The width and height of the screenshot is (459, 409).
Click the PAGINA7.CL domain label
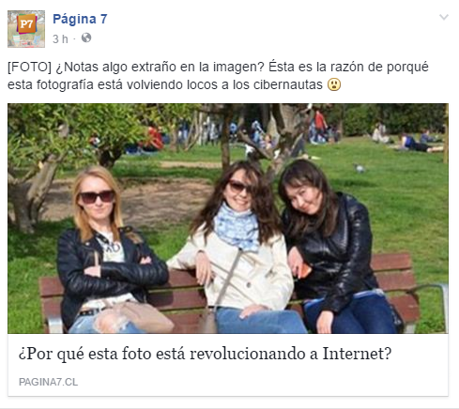[48, 382]
